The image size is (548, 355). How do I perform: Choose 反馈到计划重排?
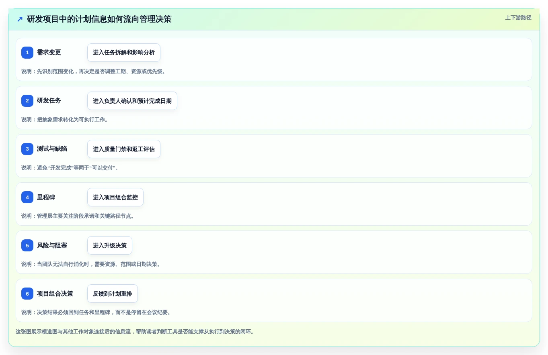113,294
